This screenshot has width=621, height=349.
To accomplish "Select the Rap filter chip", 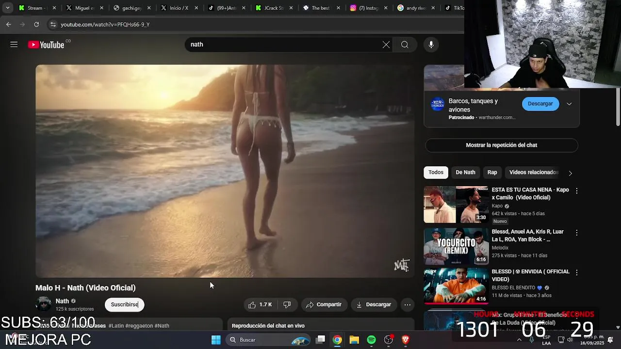I will (492, 173).
